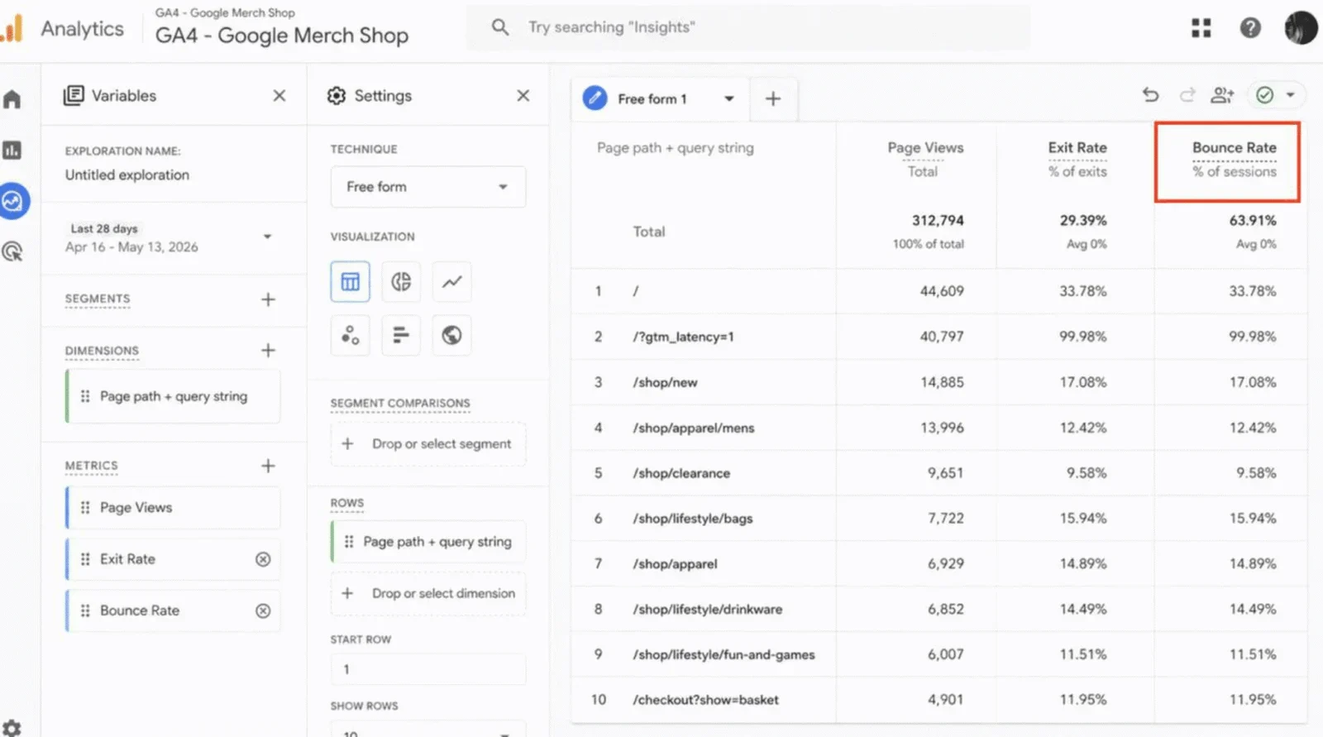The width and height of the screenshot is (1323, 737).
Task: Click the Page path column header
Action: tap(676, 148)
